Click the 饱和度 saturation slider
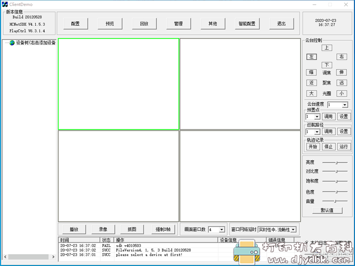This screenshot has height=266, width=355. [335, 181]
